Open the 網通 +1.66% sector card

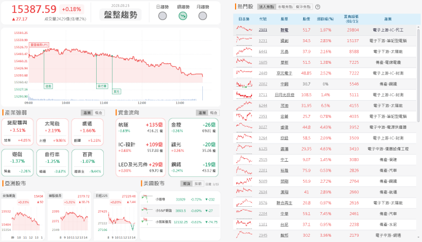point(87,132)
